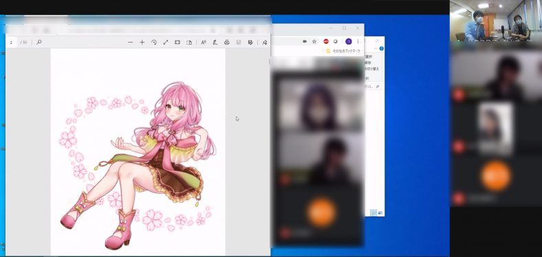Open the その他のブックマーク folder
The width and height of the screenshot is (542, 257).
pyautogui.click(x=343, y=51)
